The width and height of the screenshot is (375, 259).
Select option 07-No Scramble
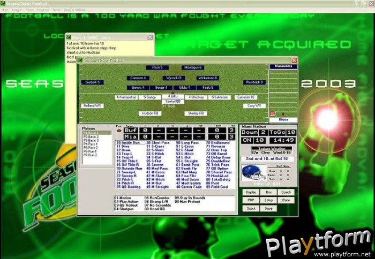(157, 205)
